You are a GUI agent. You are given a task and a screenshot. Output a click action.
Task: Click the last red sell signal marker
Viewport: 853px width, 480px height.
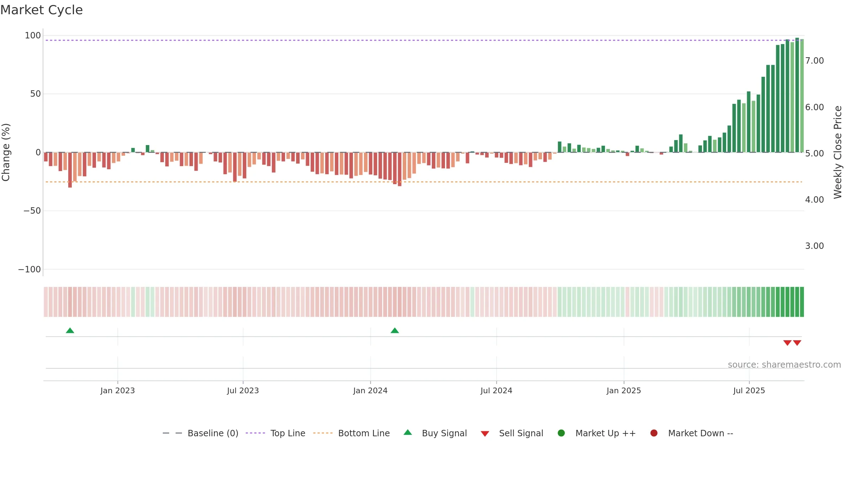797,343
